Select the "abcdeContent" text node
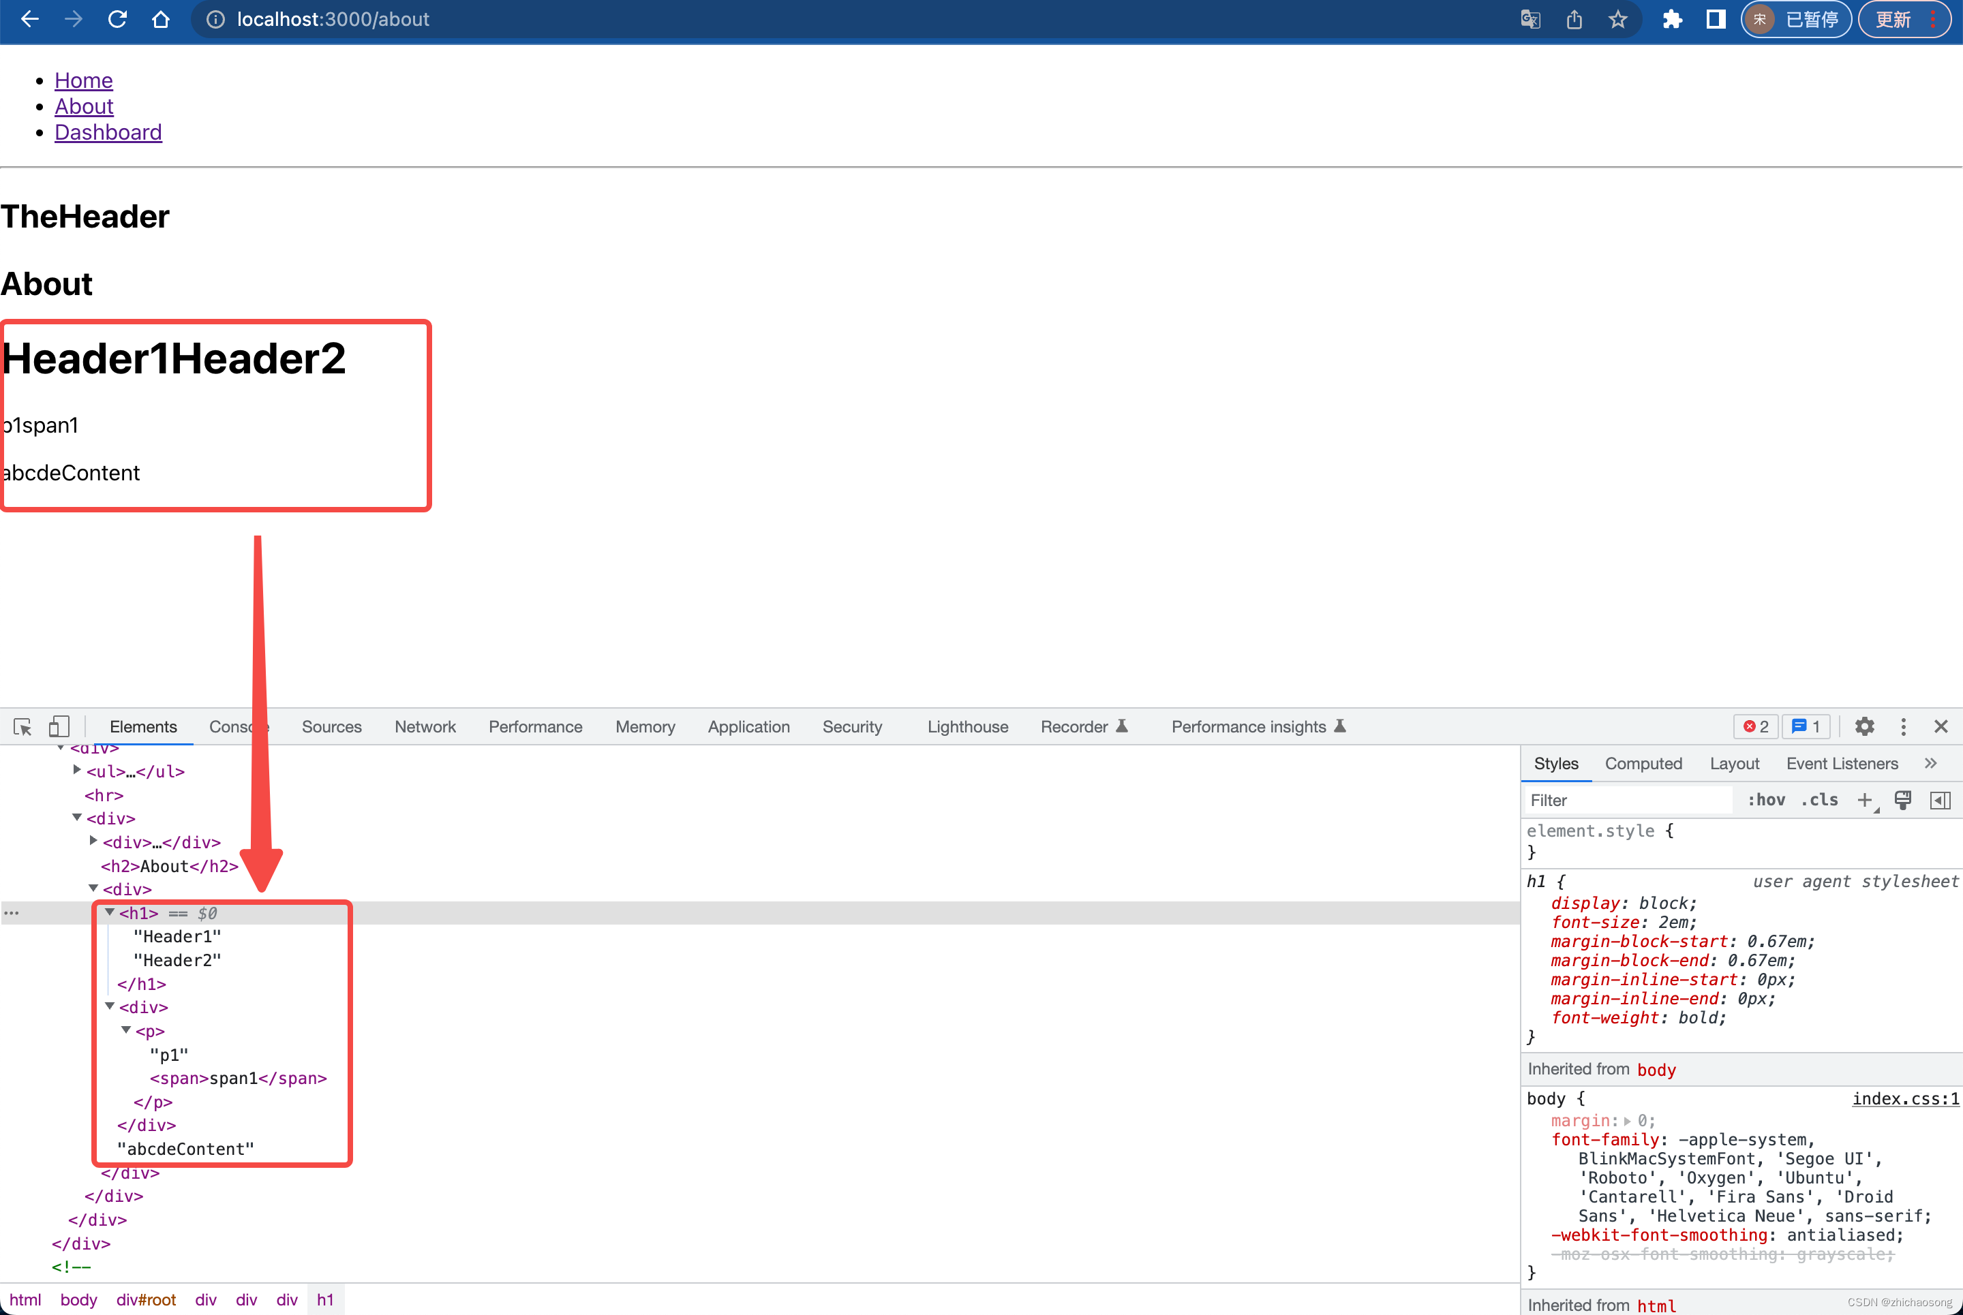The width and height of the screenshot is (1963, 1315). click(x=185, y=1149)
